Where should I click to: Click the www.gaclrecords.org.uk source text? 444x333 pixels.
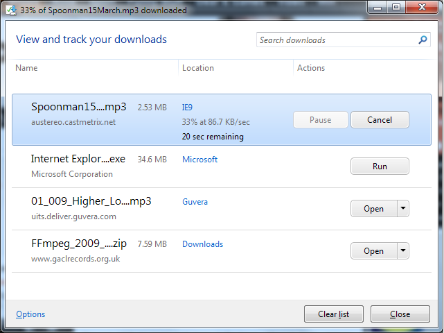tap(76, 259)
